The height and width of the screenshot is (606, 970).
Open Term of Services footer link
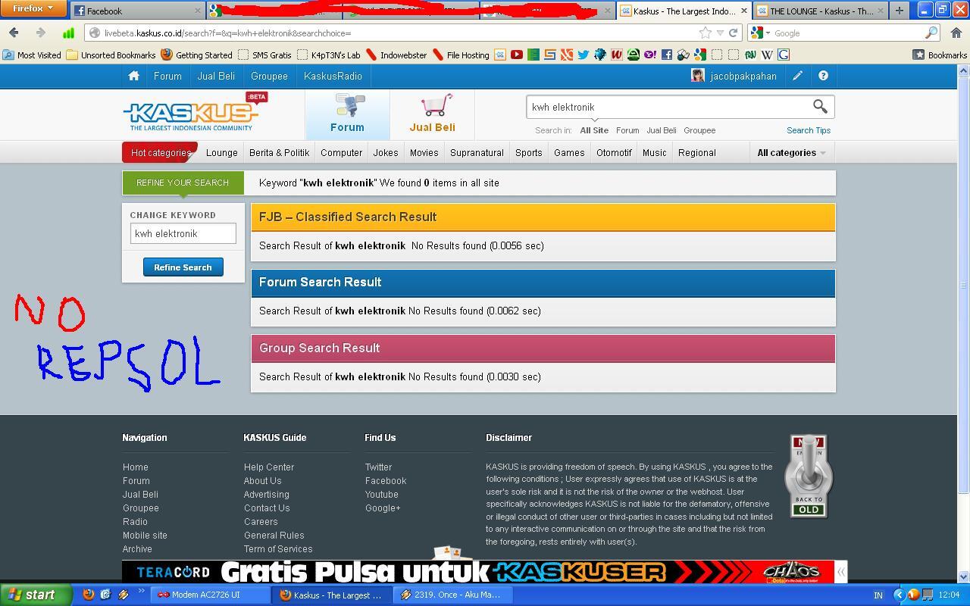278,549
